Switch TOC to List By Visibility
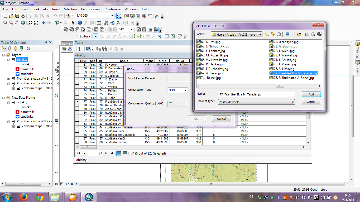Screen dimensions: 360x202 point(16,49)
